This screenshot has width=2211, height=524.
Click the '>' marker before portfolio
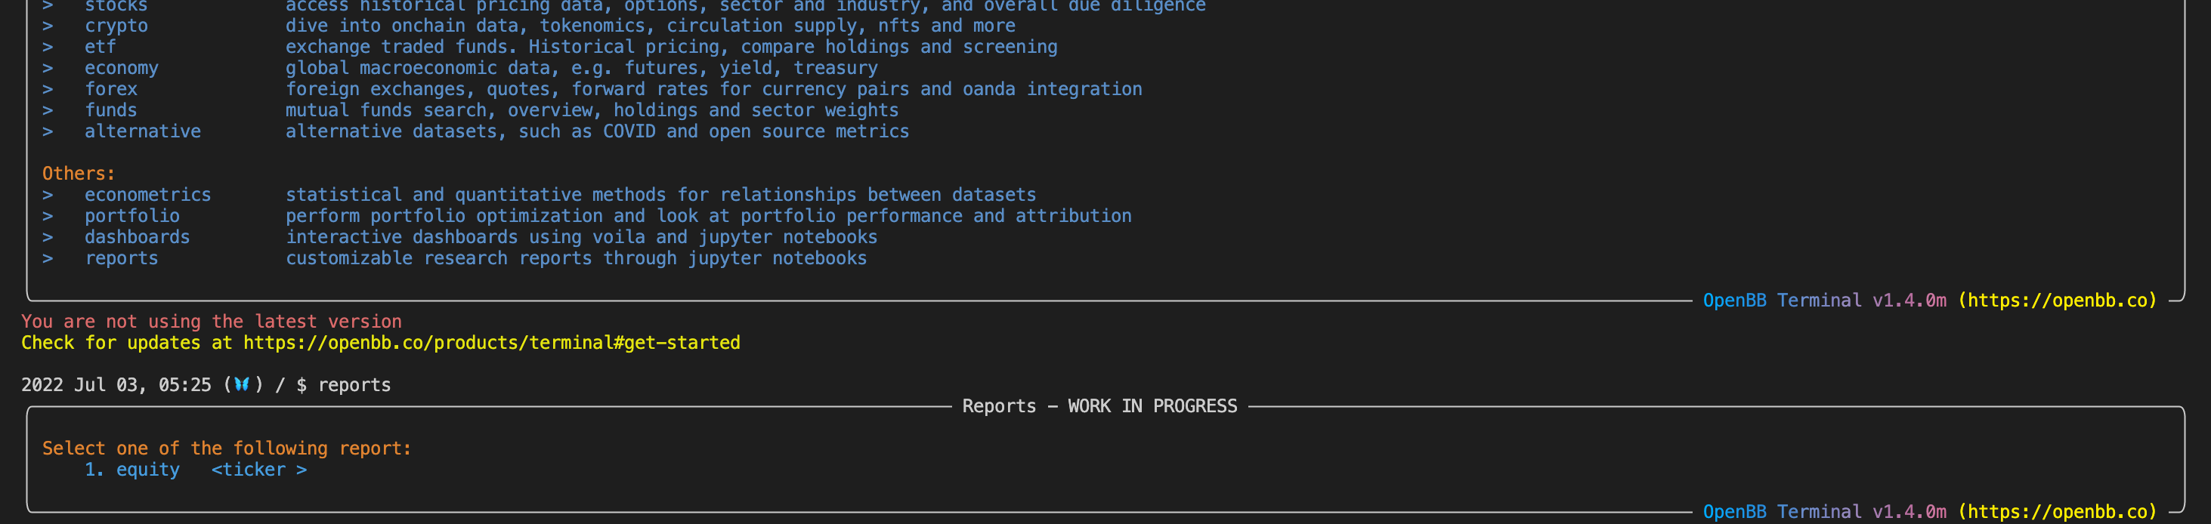(48, 216)
